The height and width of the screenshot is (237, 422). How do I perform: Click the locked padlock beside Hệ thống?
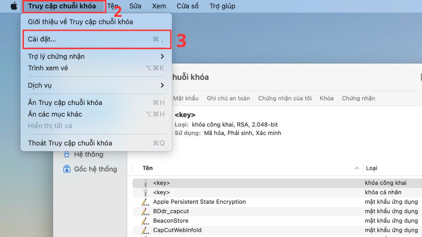(67, 154)
